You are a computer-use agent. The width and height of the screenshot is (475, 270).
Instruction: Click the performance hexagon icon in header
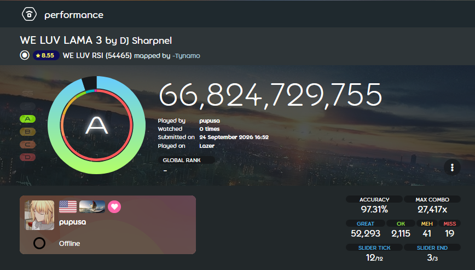(x=29, y=14)
